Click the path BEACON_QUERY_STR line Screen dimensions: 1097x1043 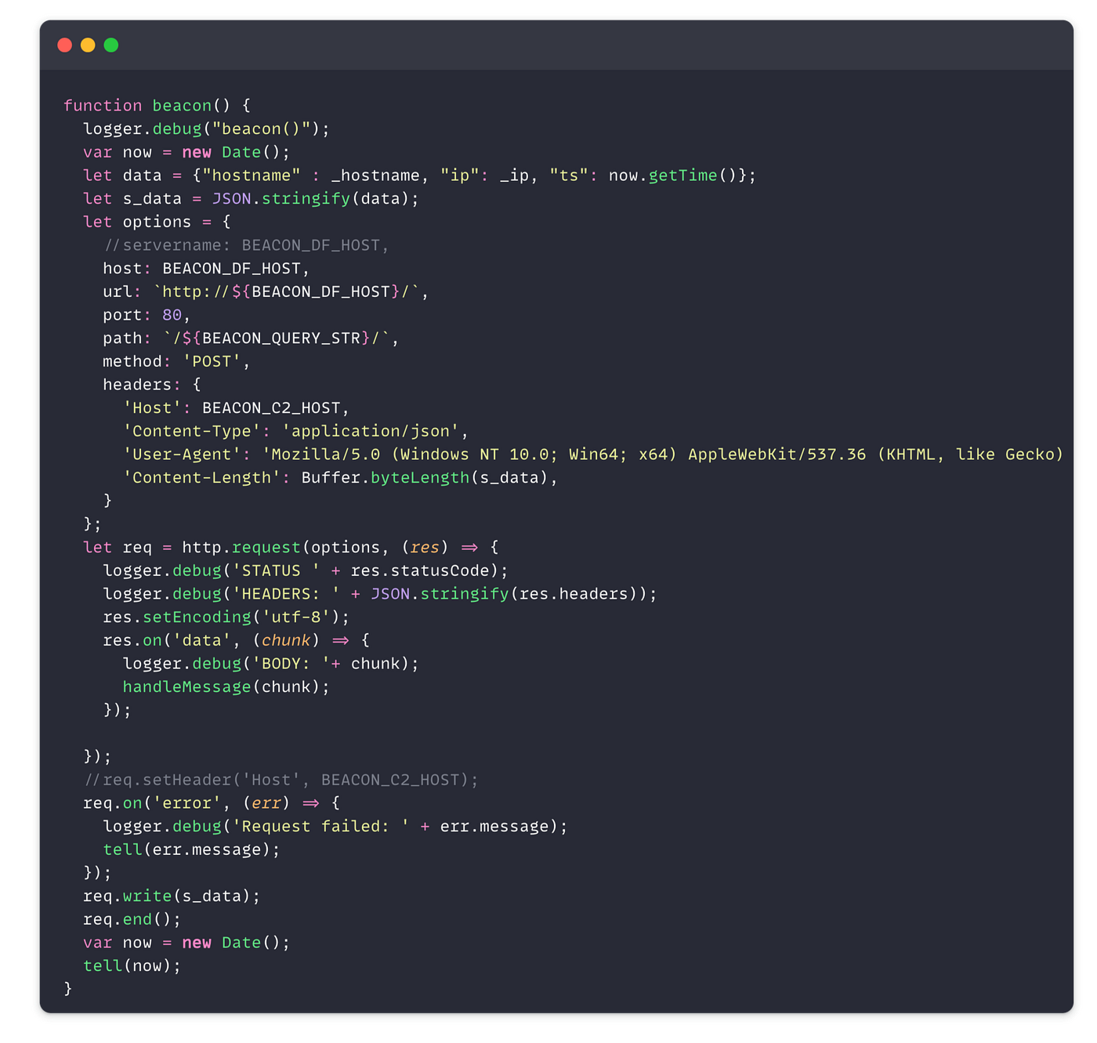(251, 339)
